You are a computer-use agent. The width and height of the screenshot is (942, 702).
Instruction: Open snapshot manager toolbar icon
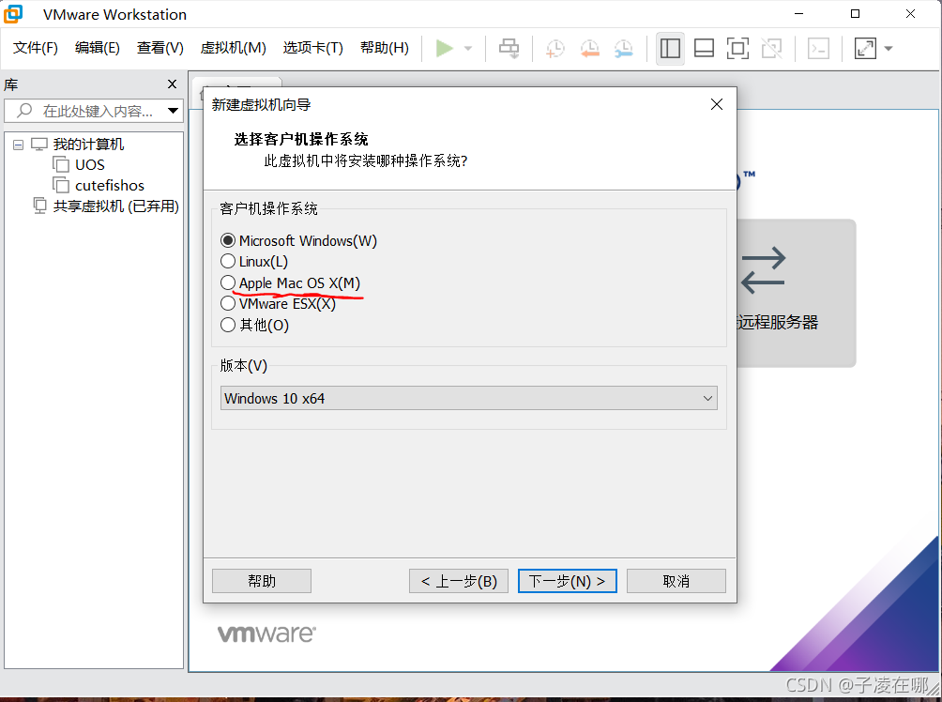point(624,49)
